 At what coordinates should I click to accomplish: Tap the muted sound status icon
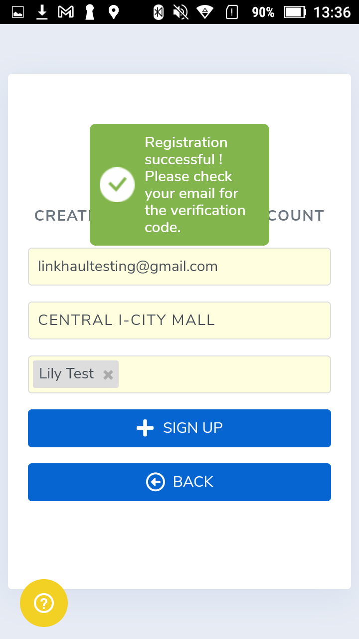180,12
